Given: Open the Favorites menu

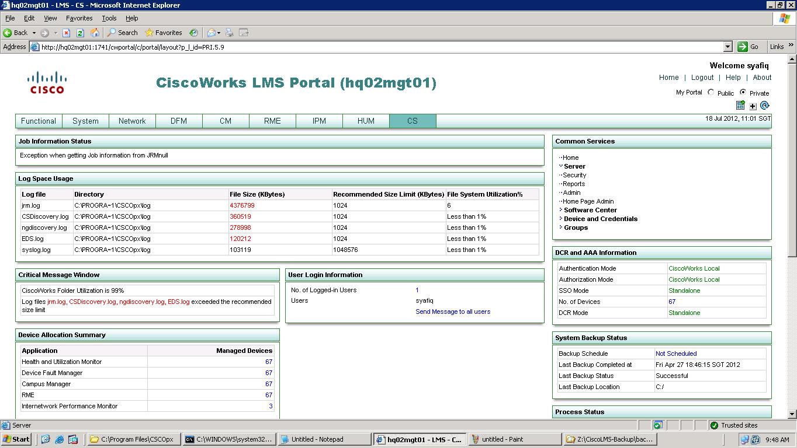Looking at the screenshot, I should coord(79,18).
